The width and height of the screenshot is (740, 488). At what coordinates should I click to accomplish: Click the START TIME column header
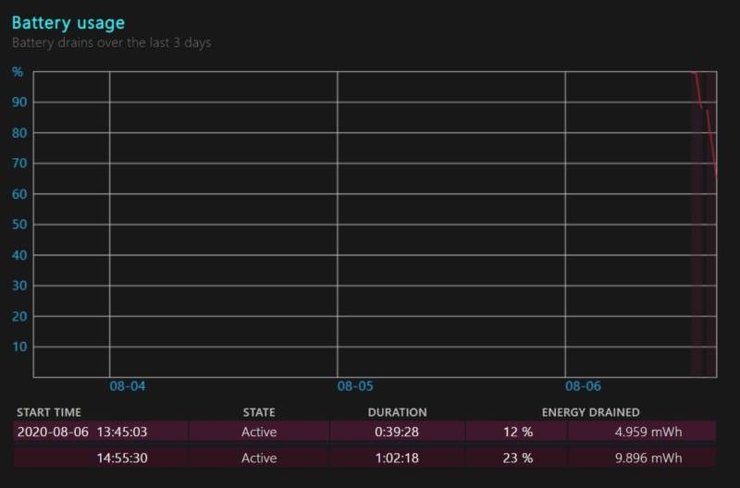coord(49,412)
